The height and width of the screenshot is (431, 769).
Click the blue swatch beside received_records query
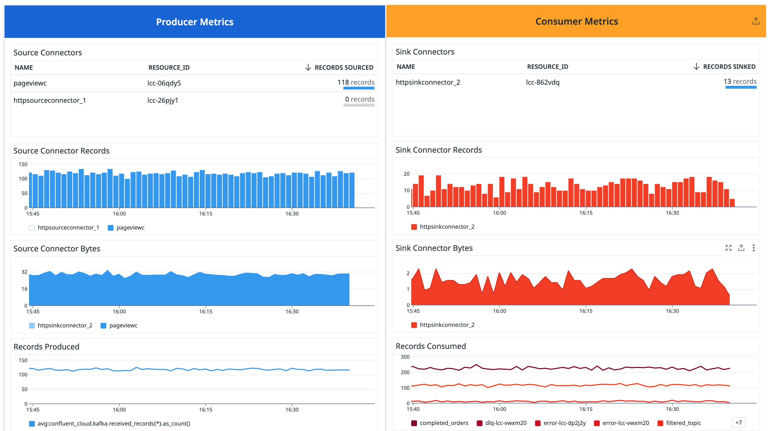[x=31, y=423]
